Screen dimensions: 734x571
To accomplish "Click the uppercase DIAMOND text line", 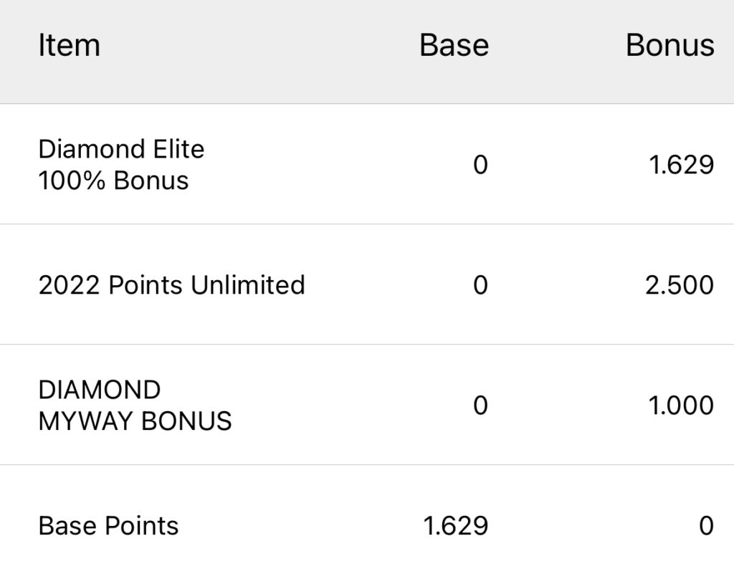I will 100,390.
